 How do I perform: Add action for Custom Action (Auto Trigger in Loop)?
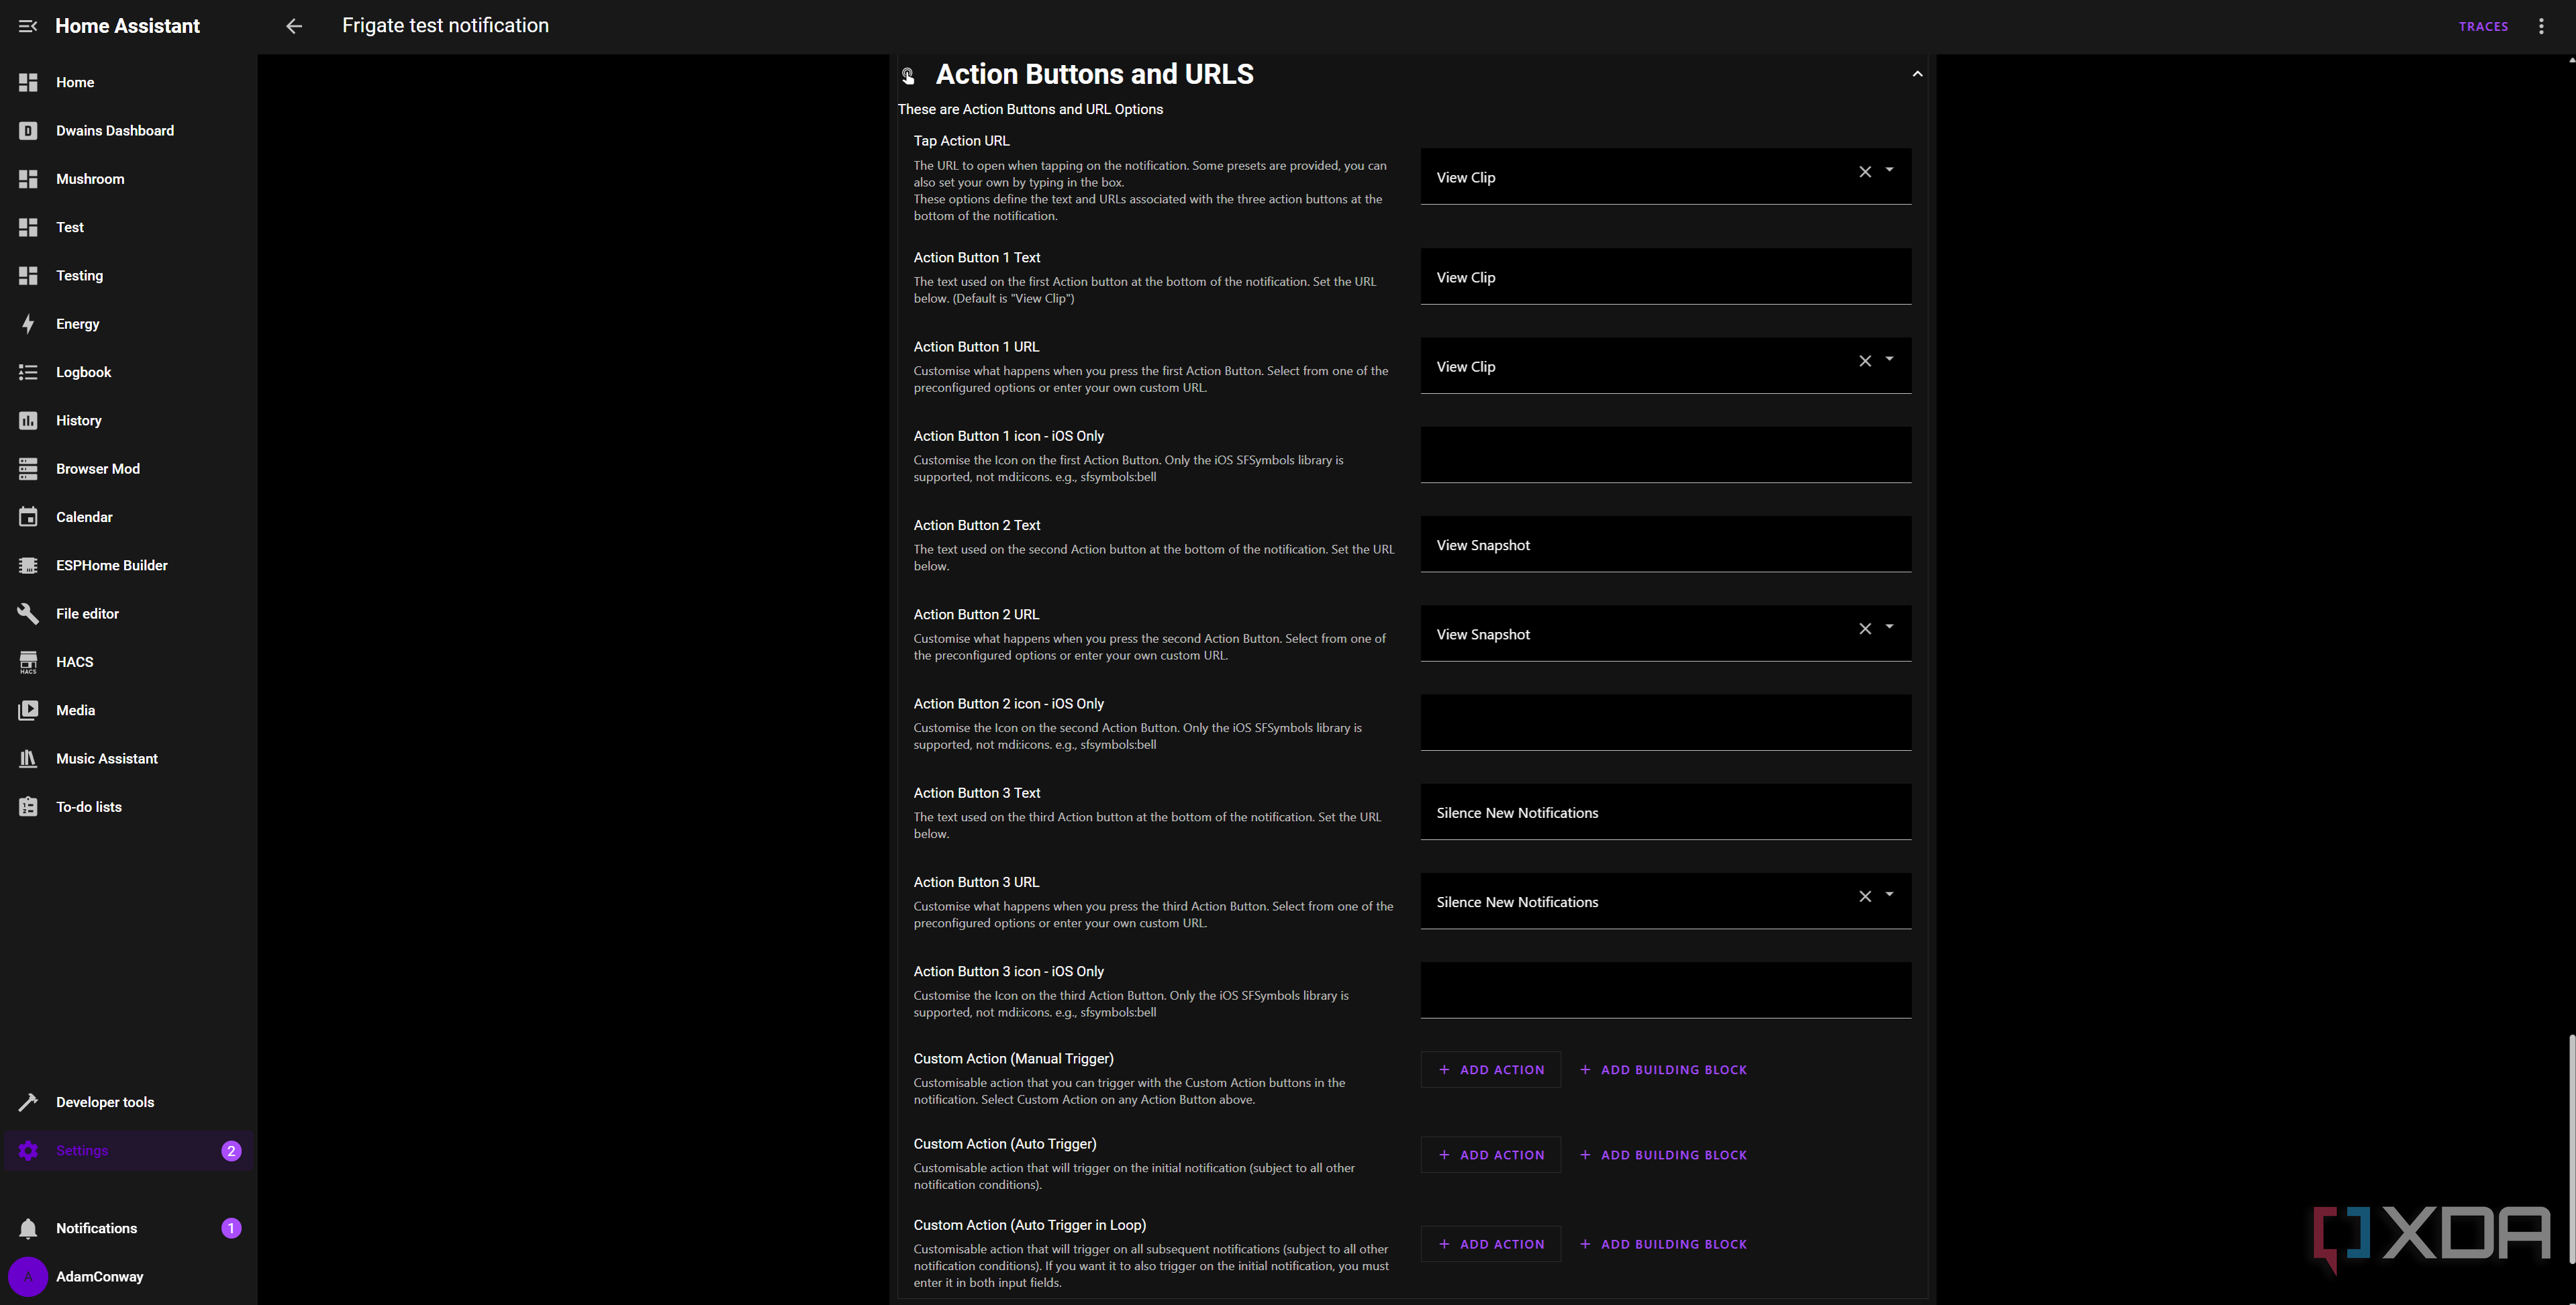pyautogui.click(x=1491, y=1244)
